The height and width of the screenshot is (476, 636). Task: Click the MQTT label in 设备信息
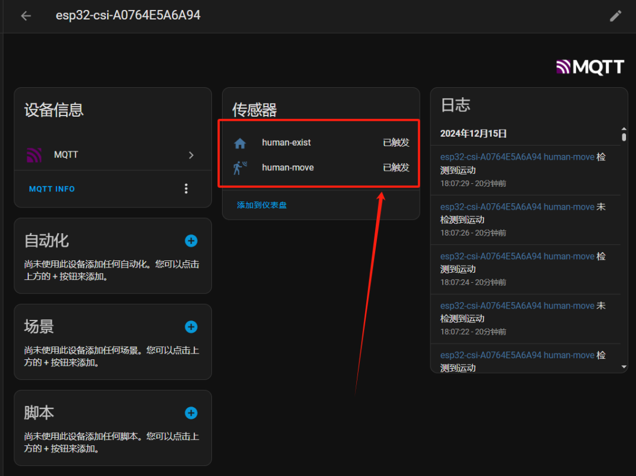point(66,154)
